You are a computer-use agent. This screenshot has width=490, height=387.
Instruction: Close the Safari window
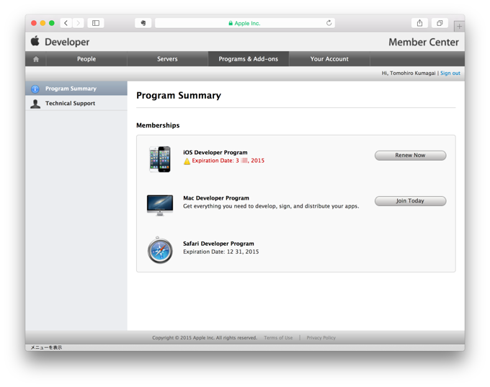coord(34,23)
